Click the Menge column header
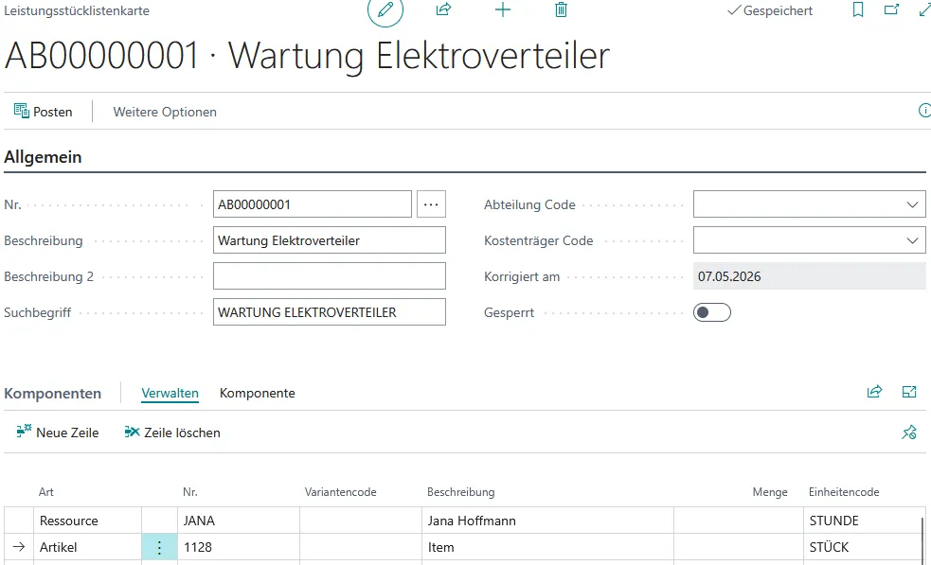Image resolution: width=931 pixels, height=565 pixels. (x=770, y=492)
